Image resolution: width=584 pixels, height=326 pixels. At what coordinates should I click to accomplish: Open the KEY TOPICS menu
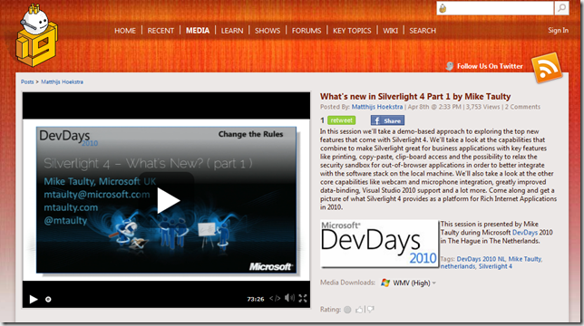[x=352, y=31]
